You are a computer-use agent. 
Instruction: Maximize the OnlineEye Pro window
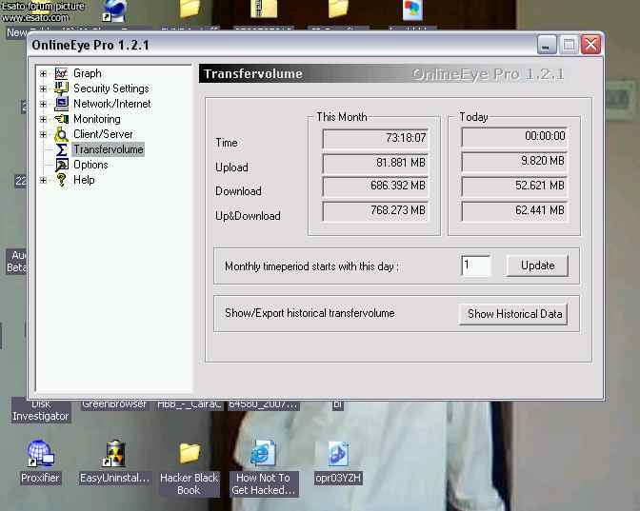tap(569, 45)
